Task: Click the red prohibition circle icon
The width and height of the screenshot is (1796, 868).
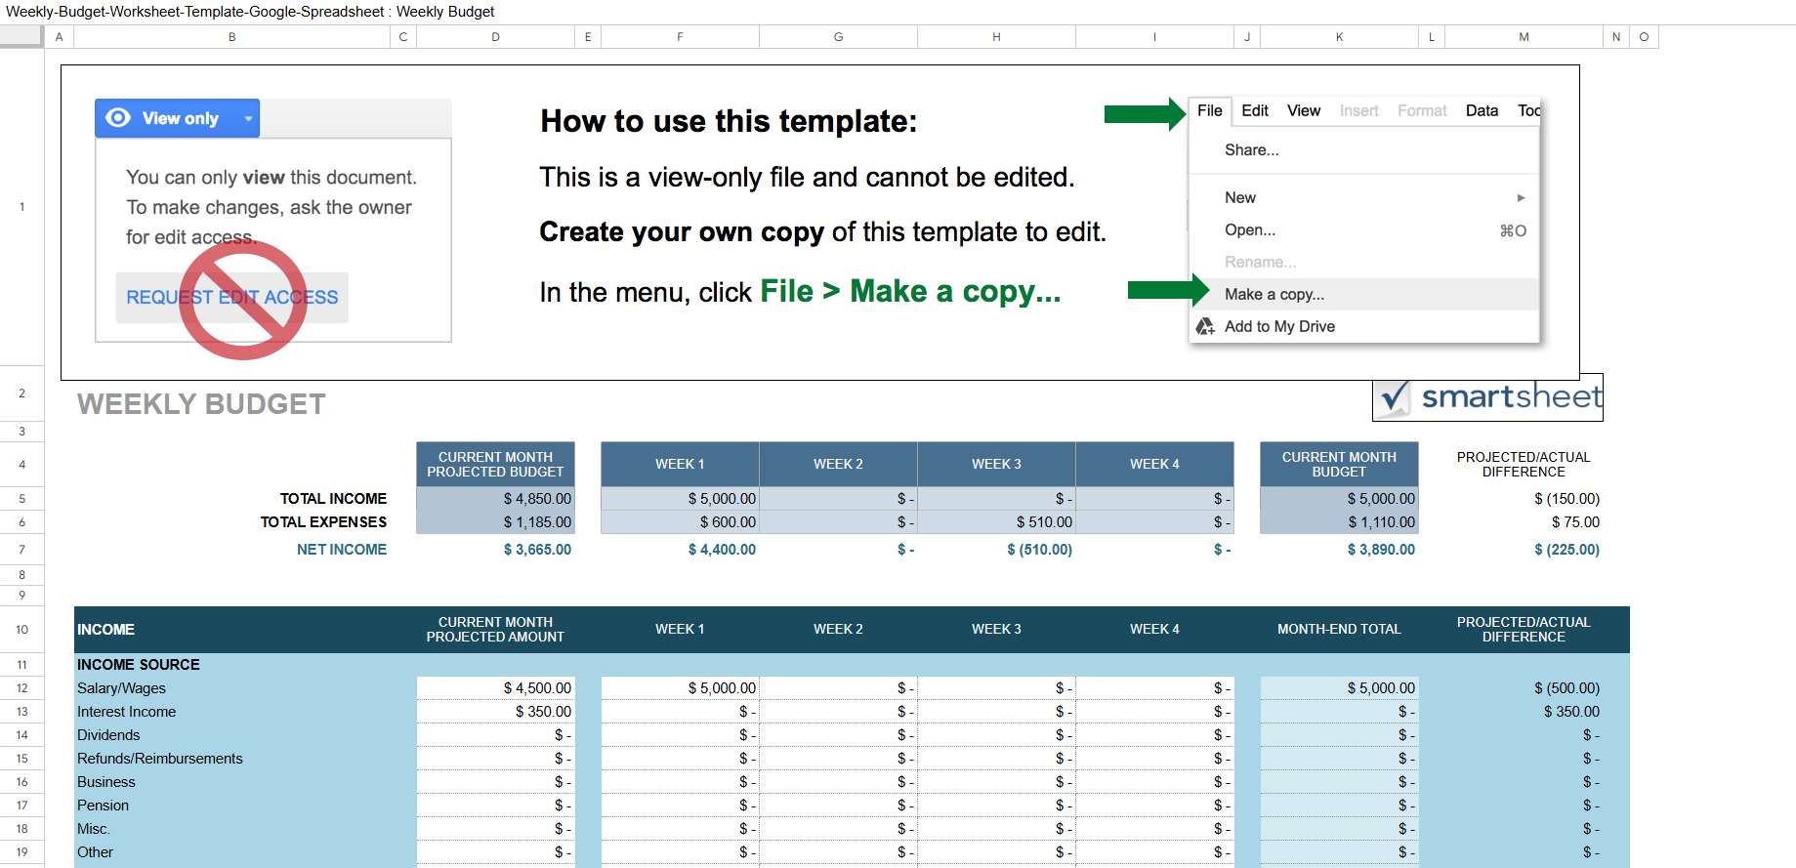Action: click(x=243, y=300)
